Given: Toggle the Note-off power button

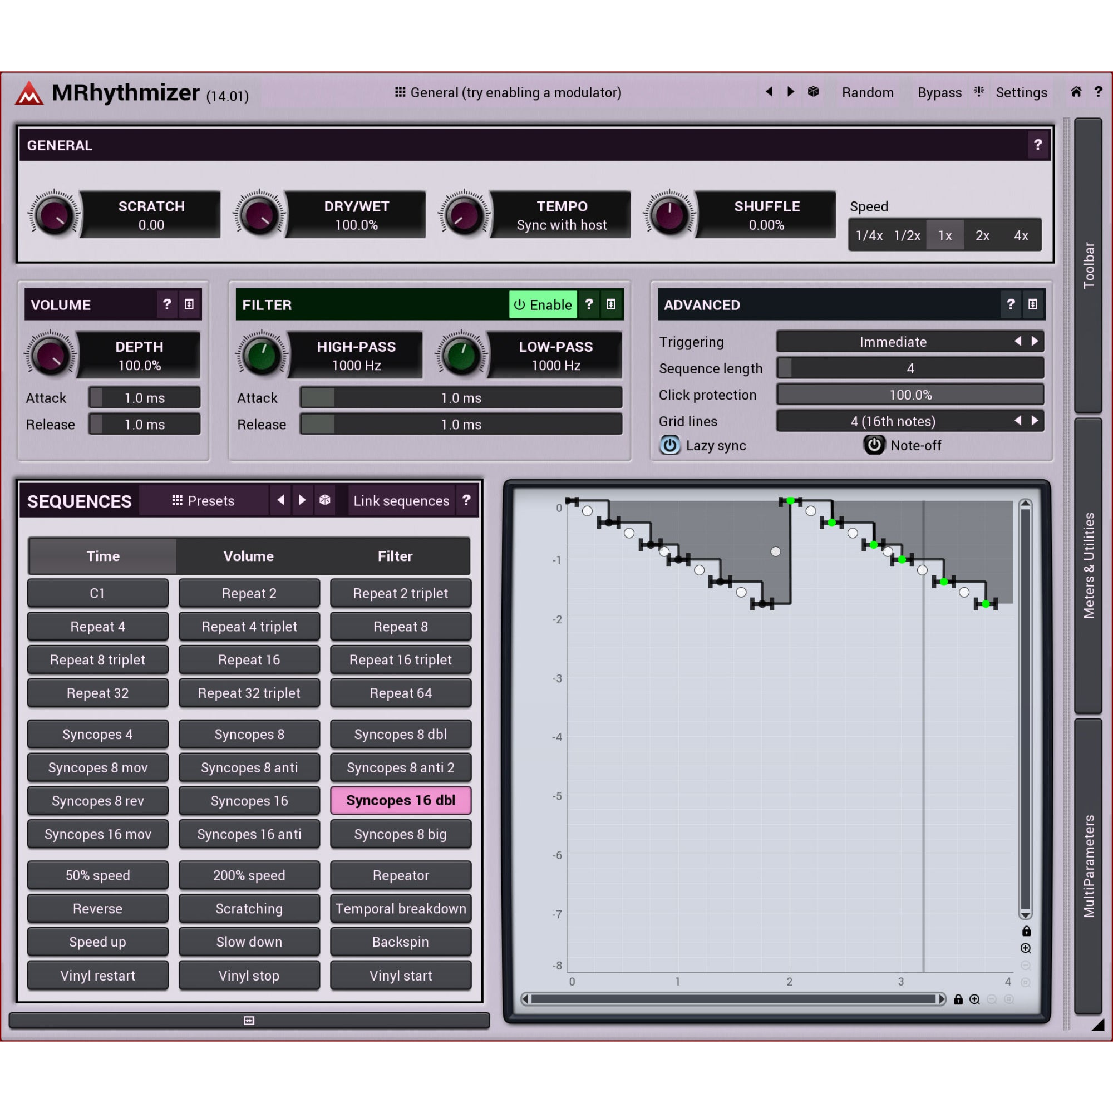Looking at the screenshot, I should tap(874, 445).
